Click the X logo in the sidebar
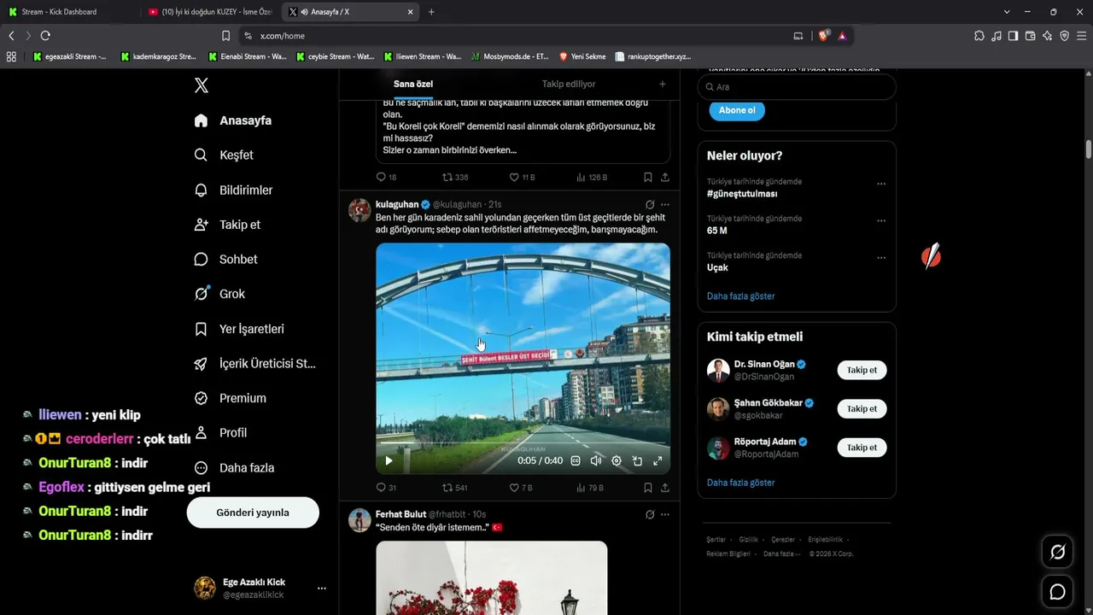1093x615 pixels. click(202, 85)
